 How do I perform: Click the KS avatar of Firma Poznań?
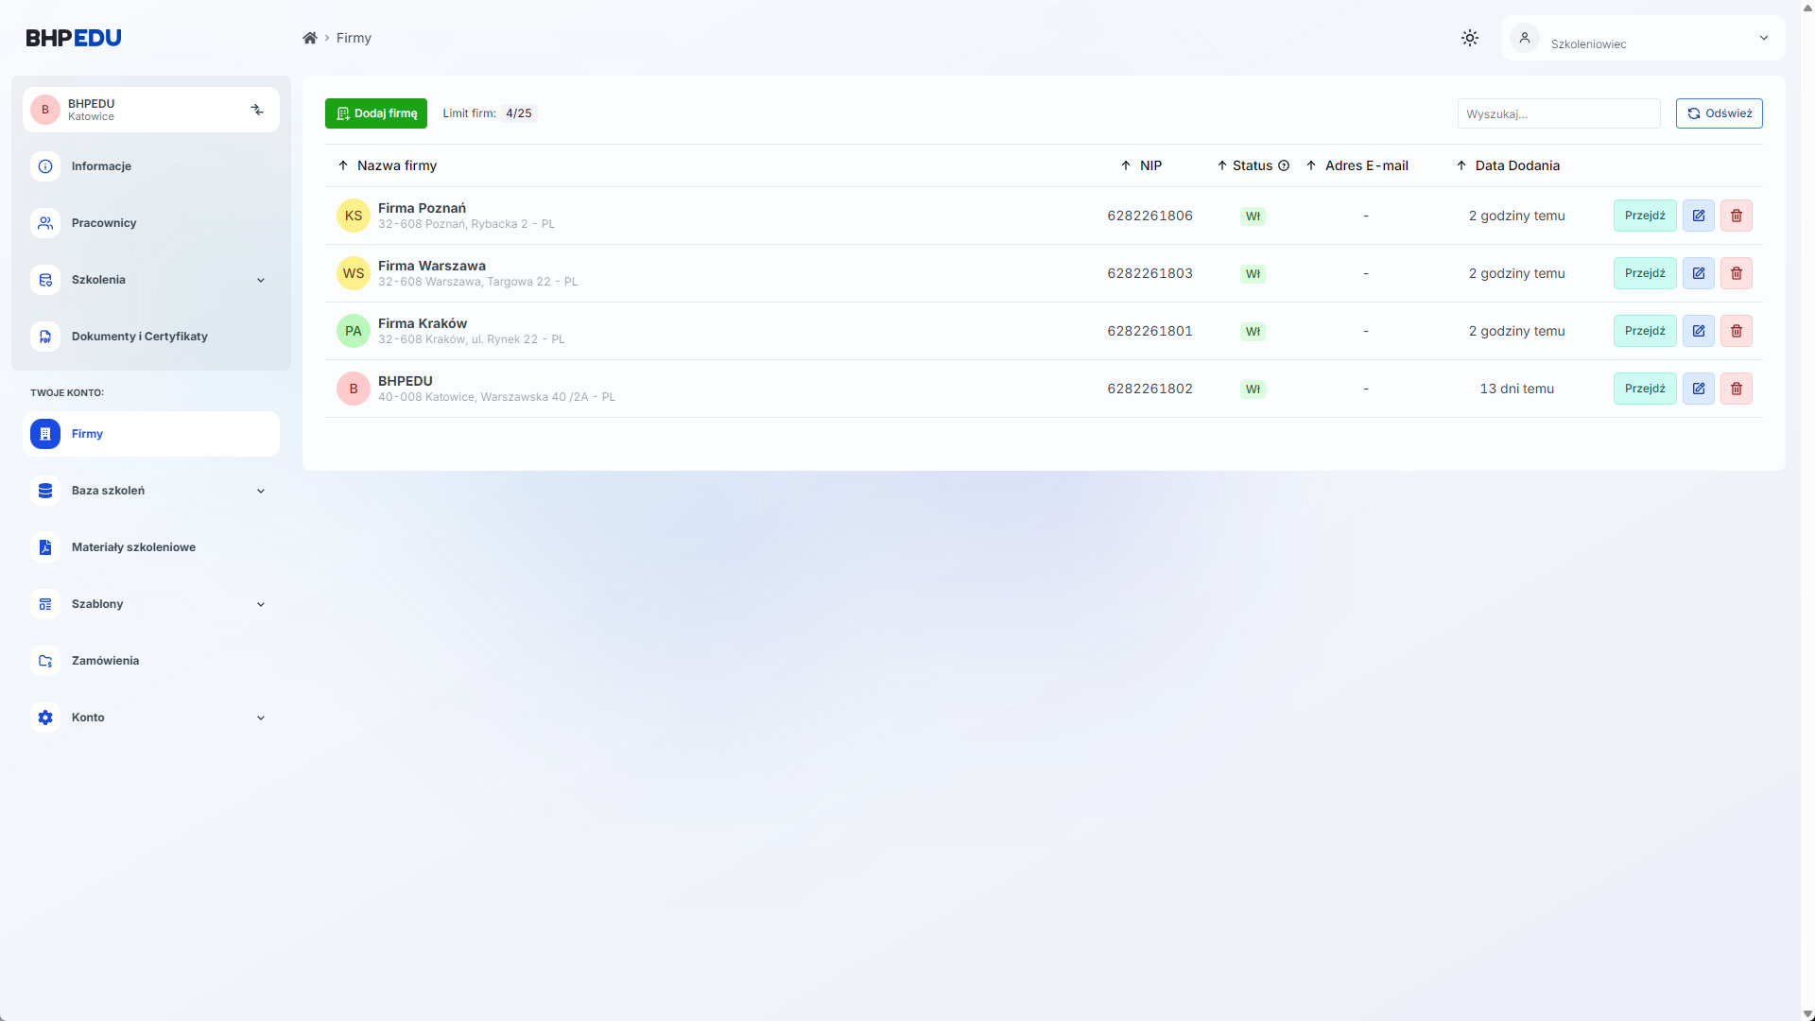pyautogui.click(x=354, y=216)
